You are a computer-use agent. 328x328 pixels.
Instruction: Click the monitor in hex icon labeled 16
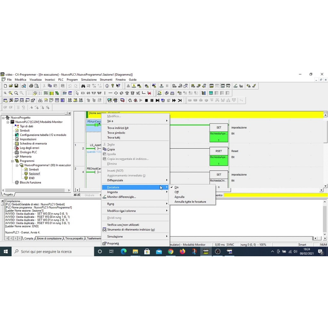pyautogui.click(x=81, y=100)
